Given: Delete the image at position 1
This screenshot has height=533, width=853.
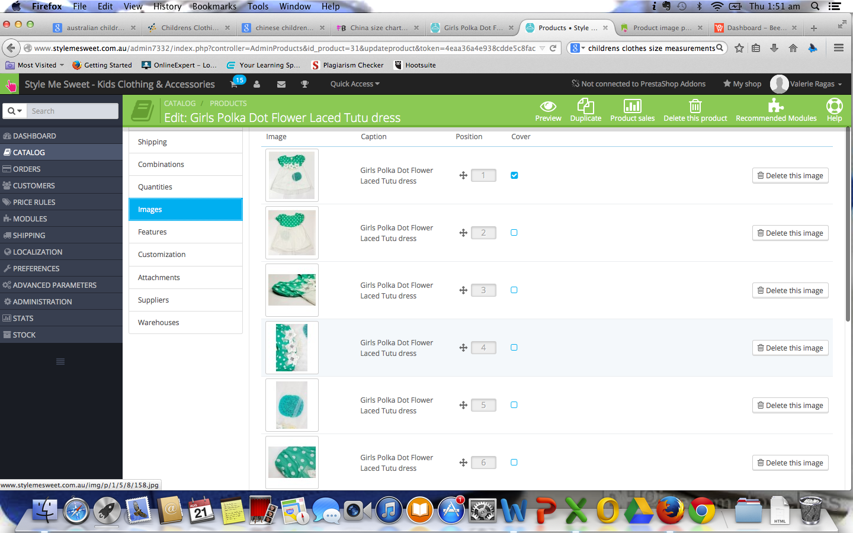Looking at the screenshot, I should coord(790,176).
